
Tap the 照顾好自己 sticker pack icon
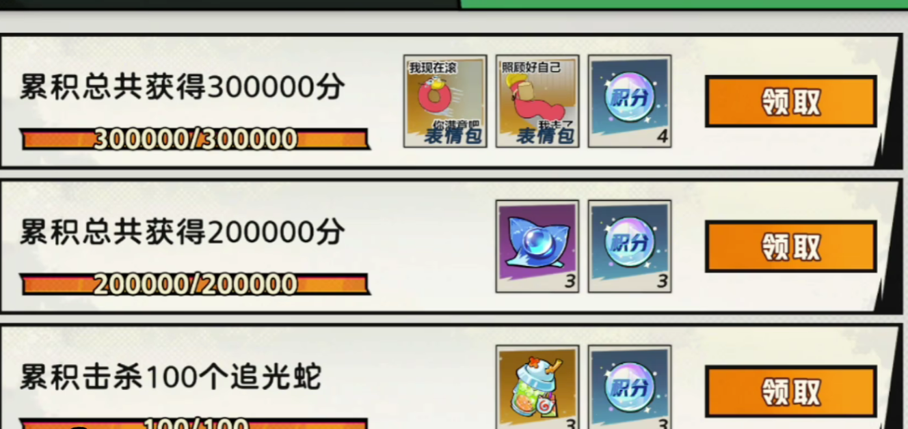pos(537,101)
